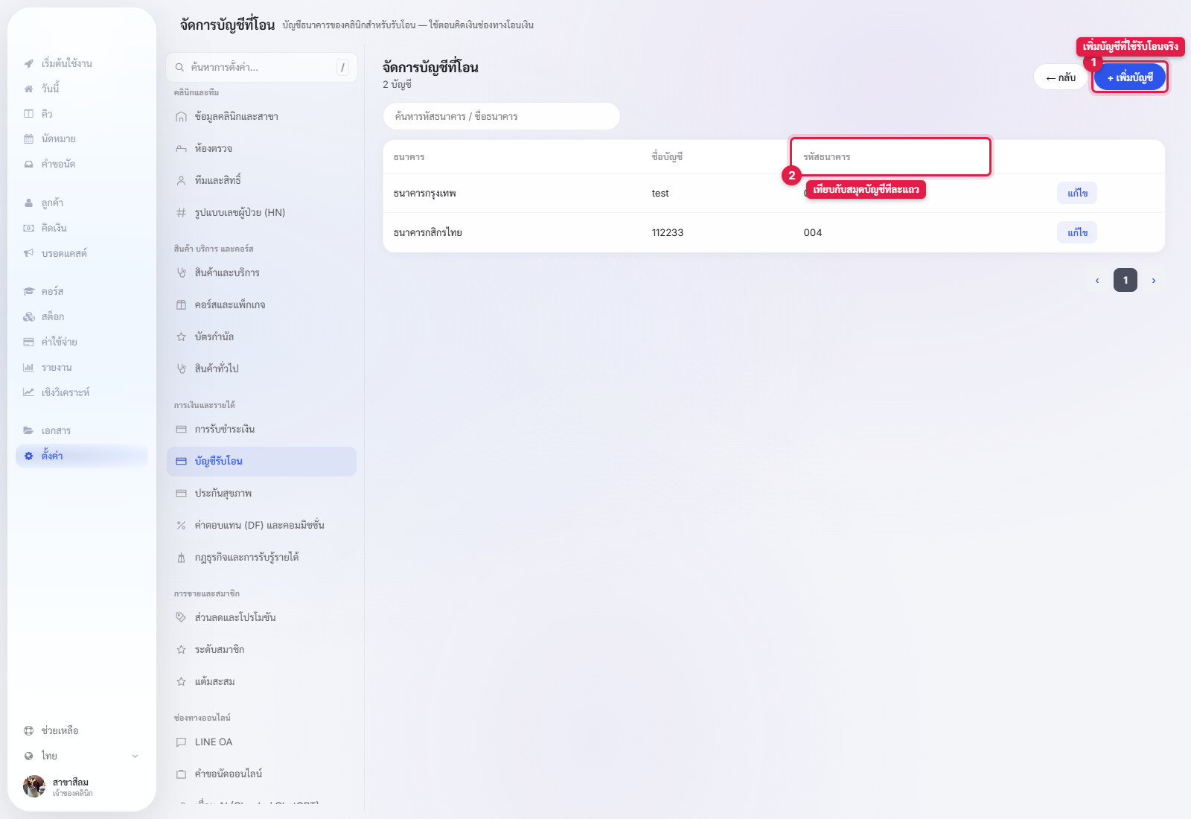Open the สาขาสีลม profile avatar

click(x=34, y=786)
